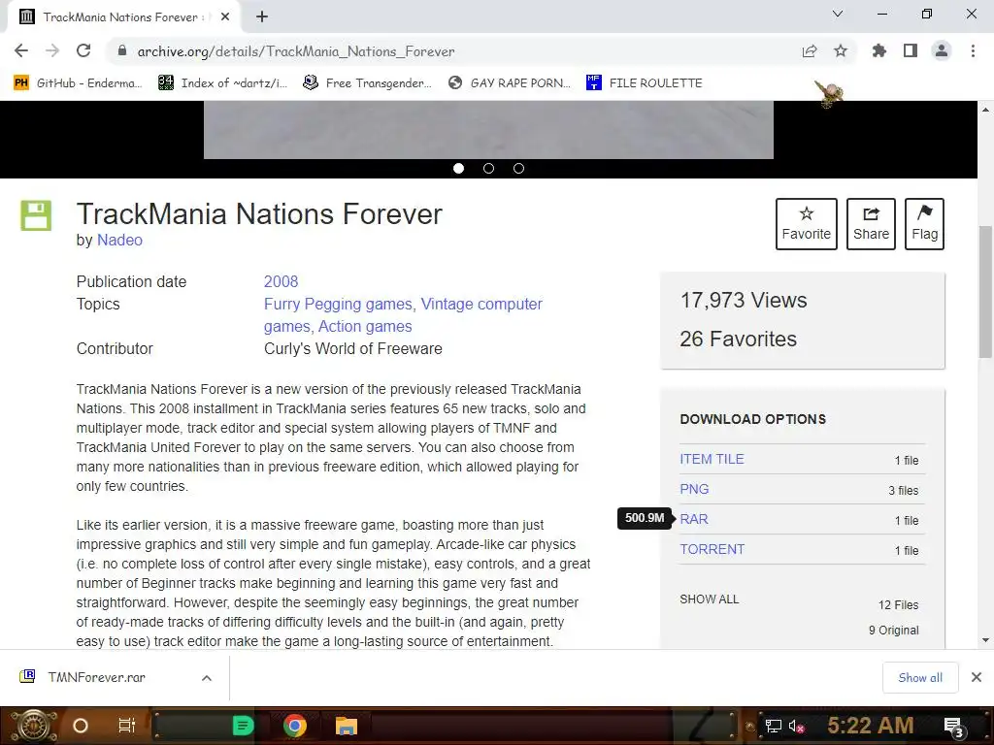Open a new browser tab
This screenshot has height=745, width=994.
[262, 17]
